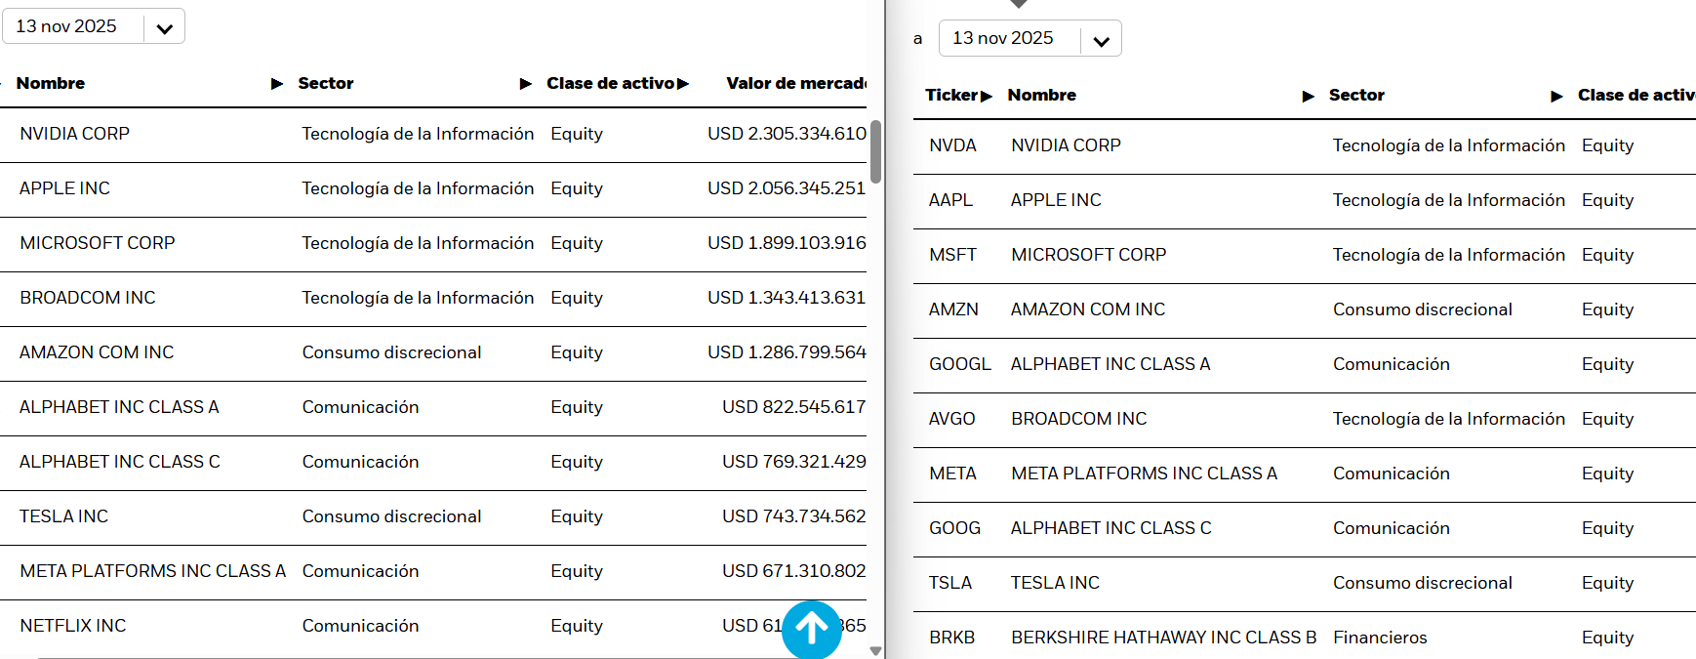Expand the right date picker chevron

[x=1102, y=40]
